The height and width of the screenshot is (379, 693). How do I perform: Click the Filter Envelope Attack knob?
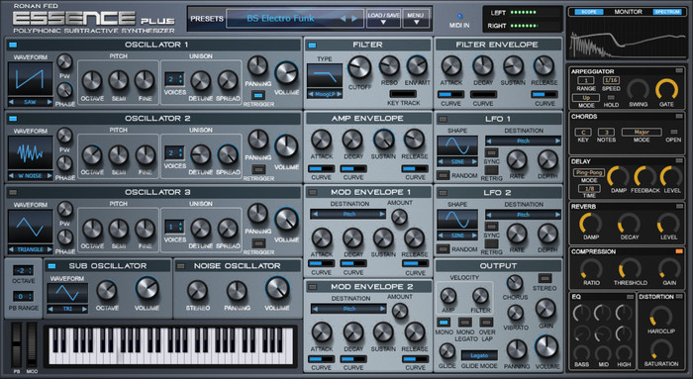pyautogui.click(x=451, y=66)
